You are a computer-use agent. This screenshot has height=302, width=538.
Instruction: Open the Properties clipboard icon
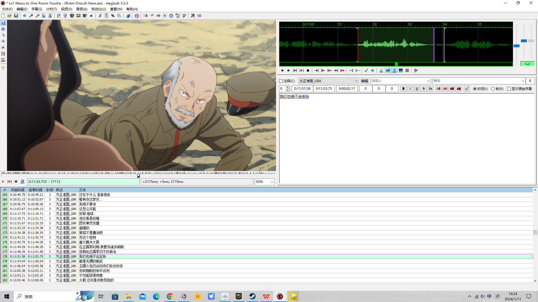106,16
